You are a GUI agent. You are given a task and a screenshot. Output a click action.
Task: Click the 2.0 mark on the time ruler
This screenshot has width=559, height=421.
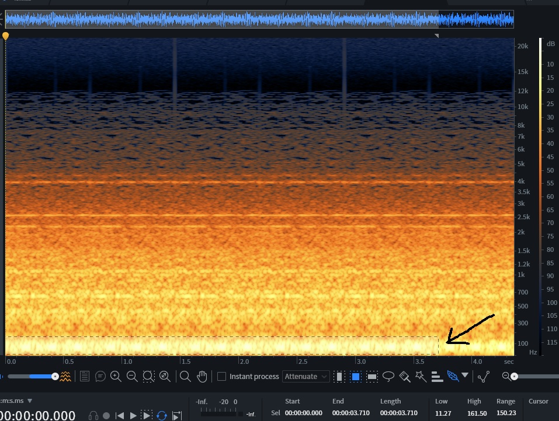tap(244, 361)
